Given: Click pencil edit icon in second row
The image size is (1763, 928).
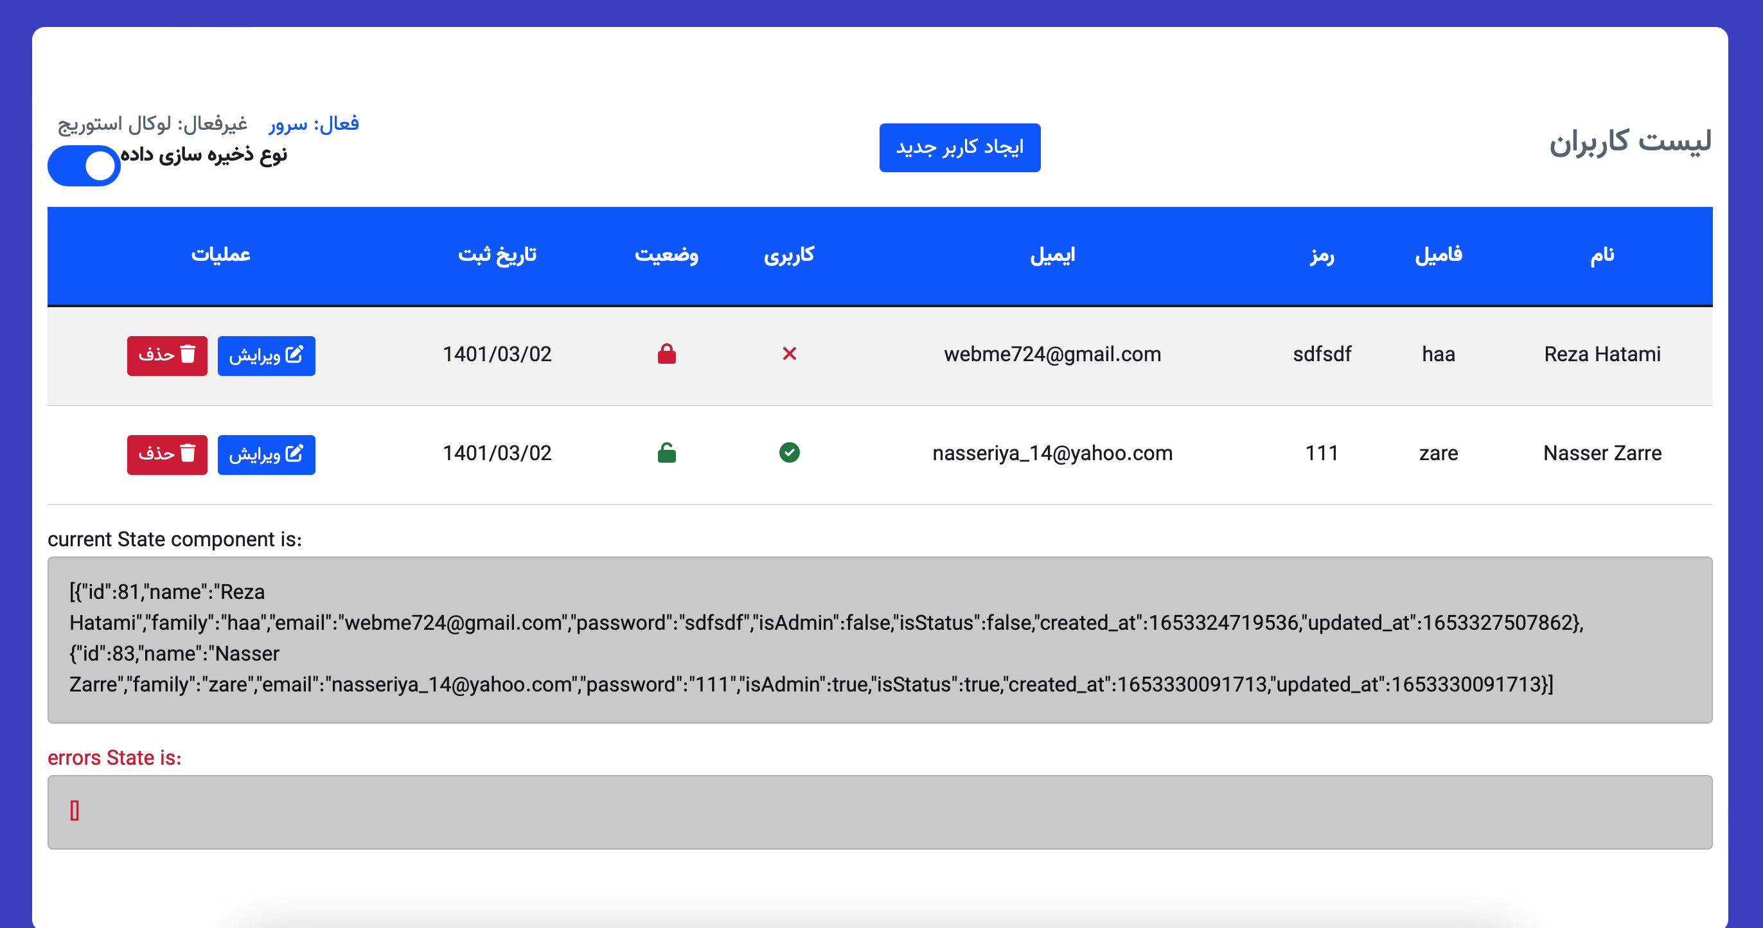Looking at the screenshot, I should (294, 453).
